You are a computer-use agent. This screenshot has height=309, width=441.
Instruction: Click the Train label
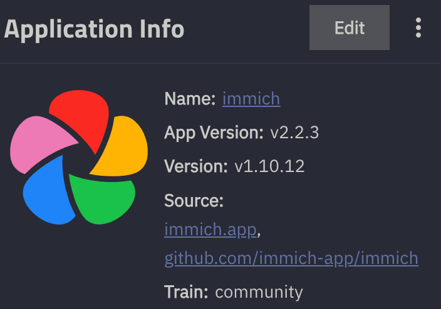click(x=186, y=292)
